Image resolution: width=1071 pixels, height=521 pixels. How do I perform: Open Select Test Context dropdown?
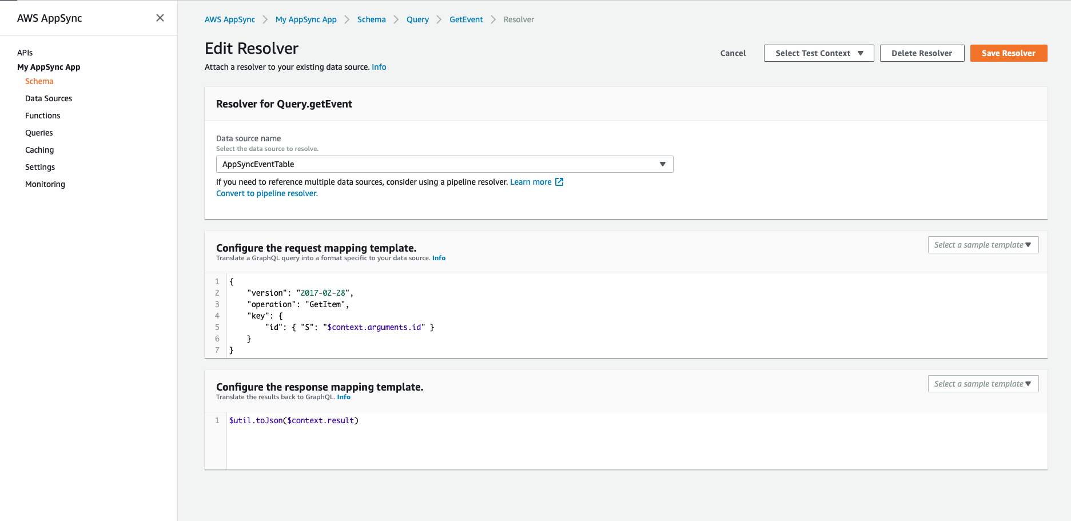click(x=819, y=53)
